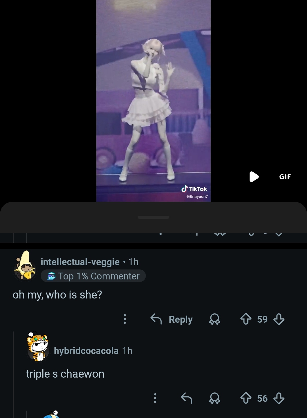Open the intellectual-veggie username link

[80, 262]
